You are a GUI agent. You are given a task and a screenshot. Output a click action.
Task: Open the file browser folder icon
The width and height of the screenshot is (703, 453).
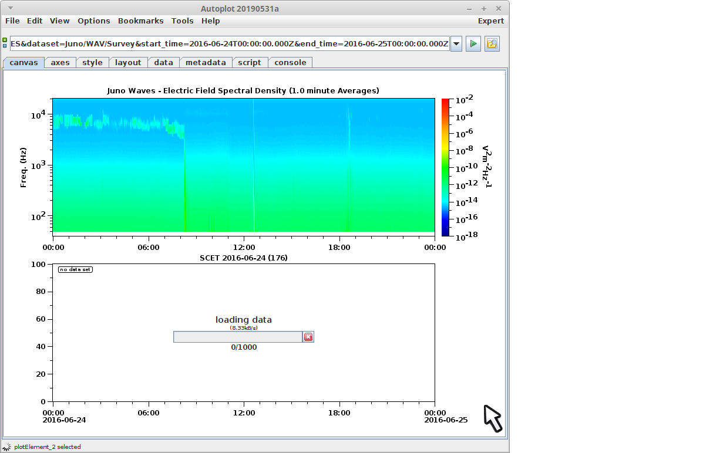[492, 44]
